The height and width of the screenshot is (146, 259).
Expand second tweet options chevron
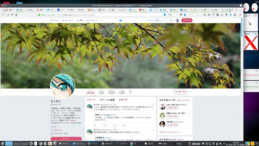click(x=154, y=130)
